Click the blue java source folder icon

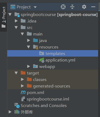click(35, 40)
